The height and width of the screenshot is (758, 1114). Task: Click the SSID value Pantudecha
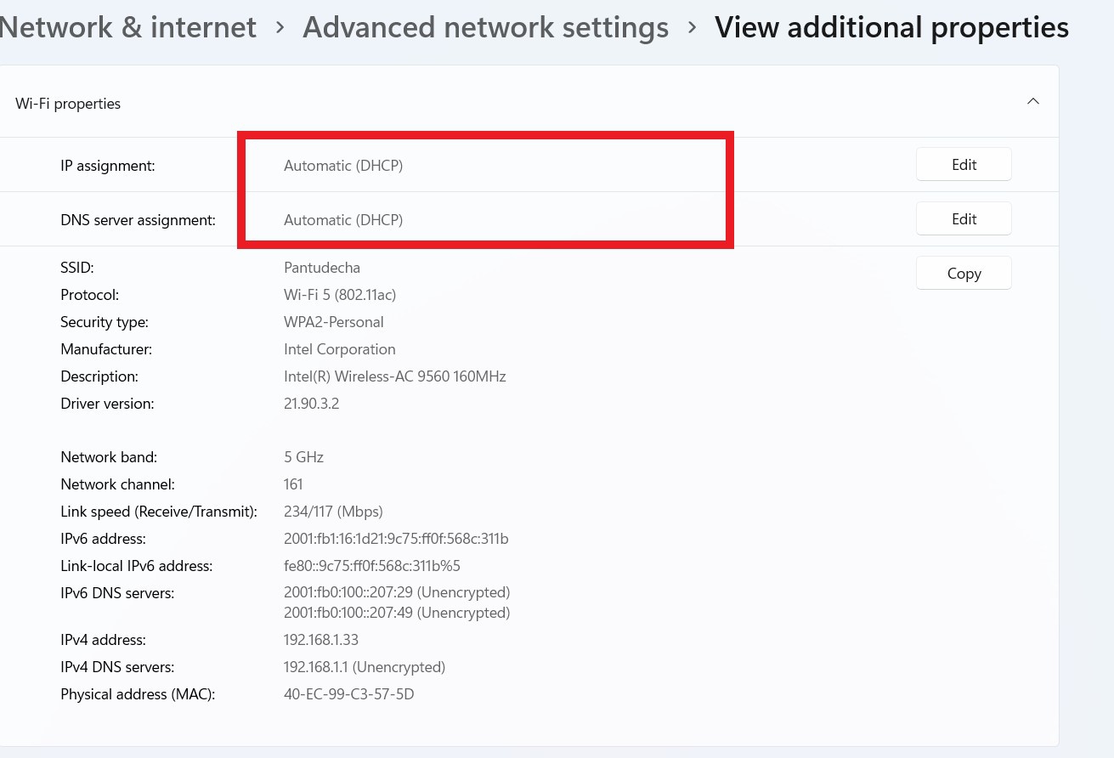click(x=322, y=268)
